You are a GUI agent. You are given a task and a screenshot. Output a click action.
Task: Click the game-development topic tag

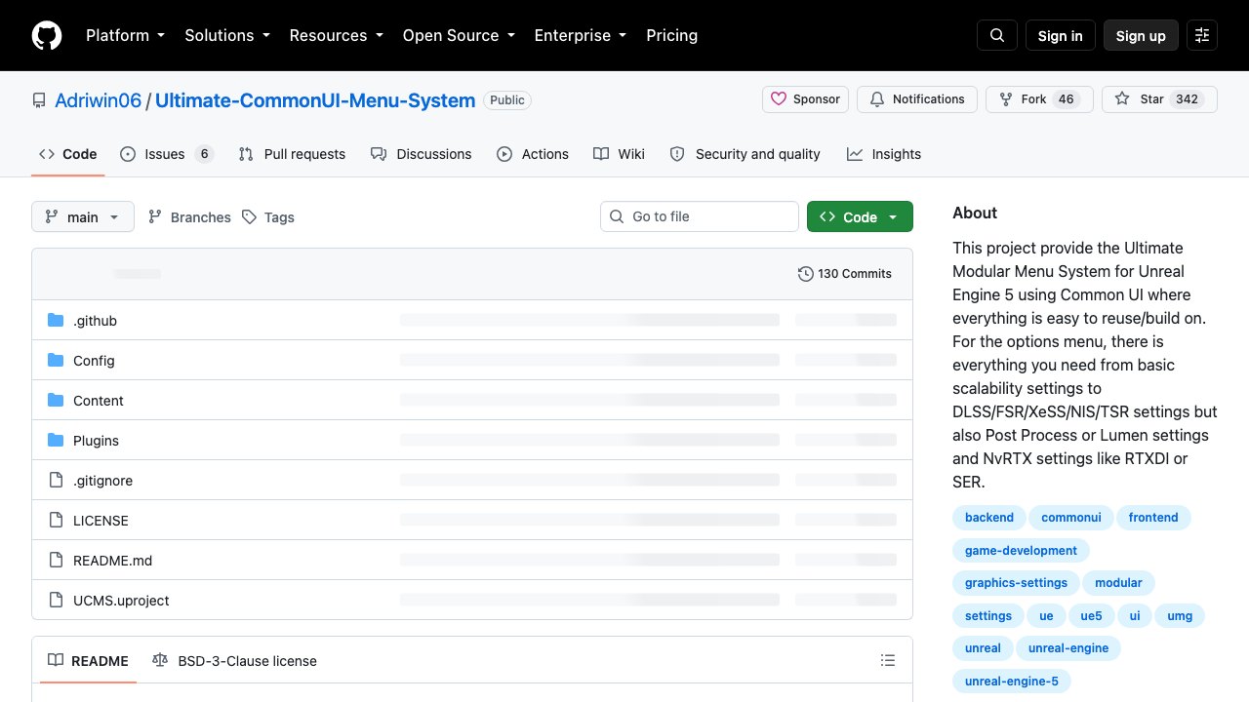click(1021, 551)
